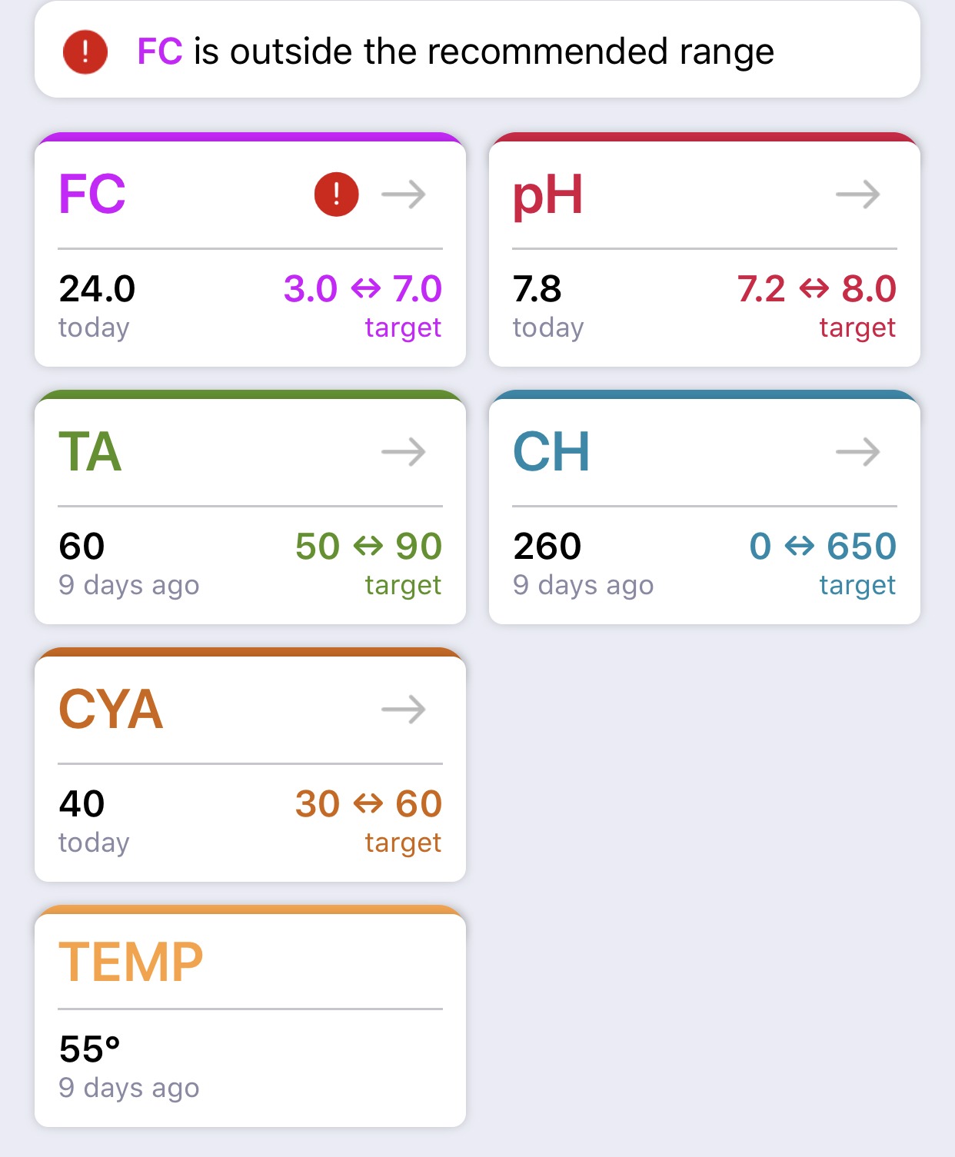
Task: Select the orange CYA card title
Action: (x=111, y=709)
